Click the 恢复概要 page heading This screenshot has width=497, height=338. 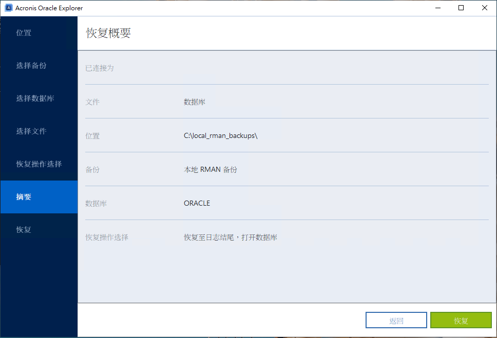click(108, 33)
